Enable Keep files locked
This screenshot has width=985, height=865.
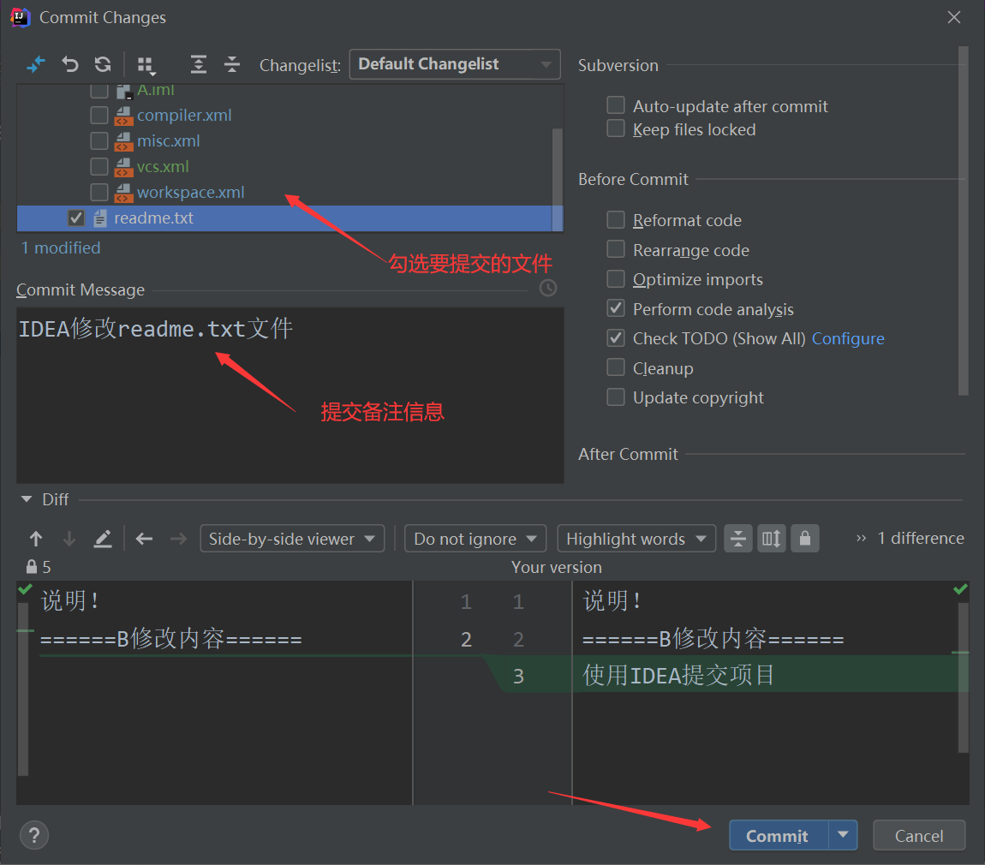pyautogui.click(x=616, y=128)
